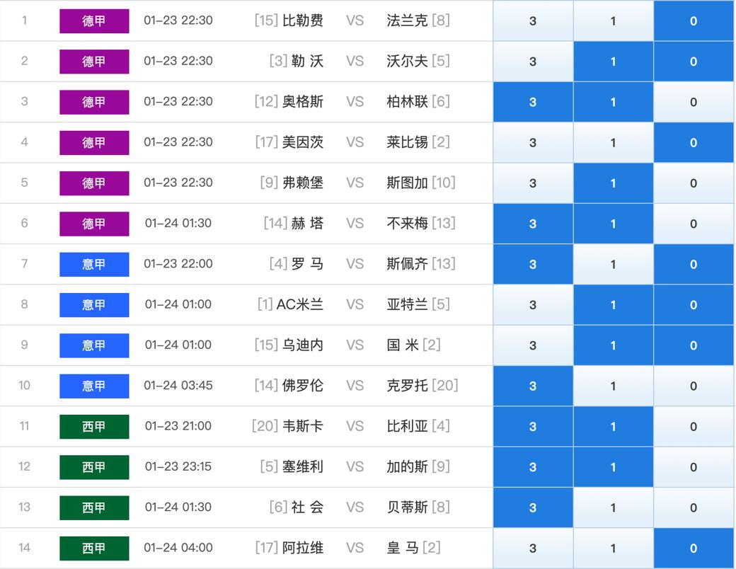Select result 3 for 塞维利 vs 加的斯
This screenshot has width=736, height=569.
click(533, 467)
